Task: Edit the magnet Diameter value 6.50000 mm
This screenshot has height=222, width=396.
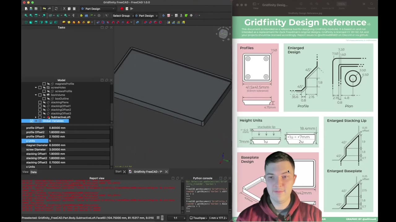Action: pos(79,145)
